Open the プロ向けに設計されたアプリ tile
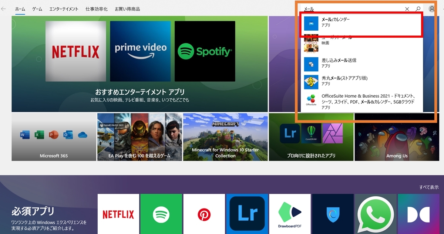 (311, 137)
